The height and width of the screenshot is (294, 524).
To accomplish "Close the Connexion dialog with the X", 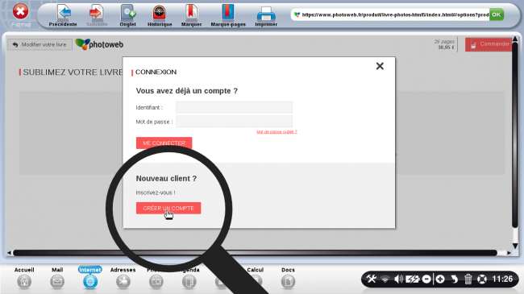I will click(380, 66).
